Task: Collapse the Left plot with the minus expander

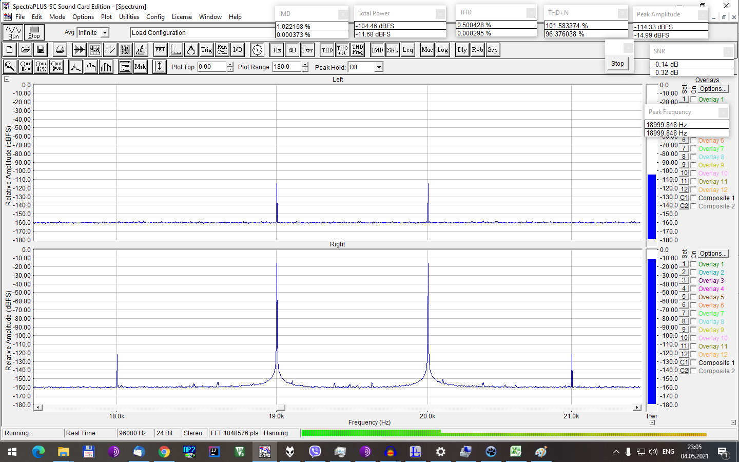Action: pos(7,79)
